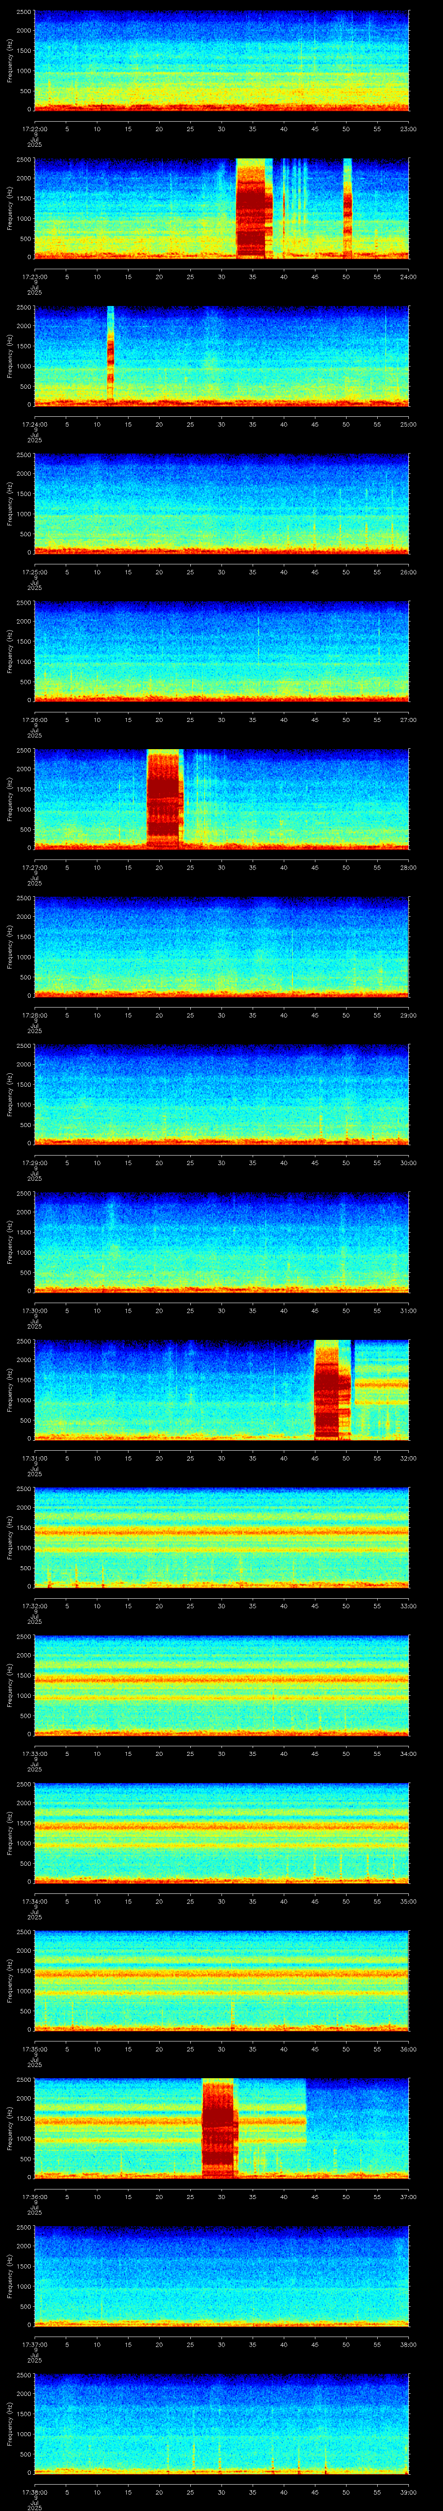
Task: Open the 17:33 spectrogram panel
Action: pyautogui.click(x=221, y=1685)
